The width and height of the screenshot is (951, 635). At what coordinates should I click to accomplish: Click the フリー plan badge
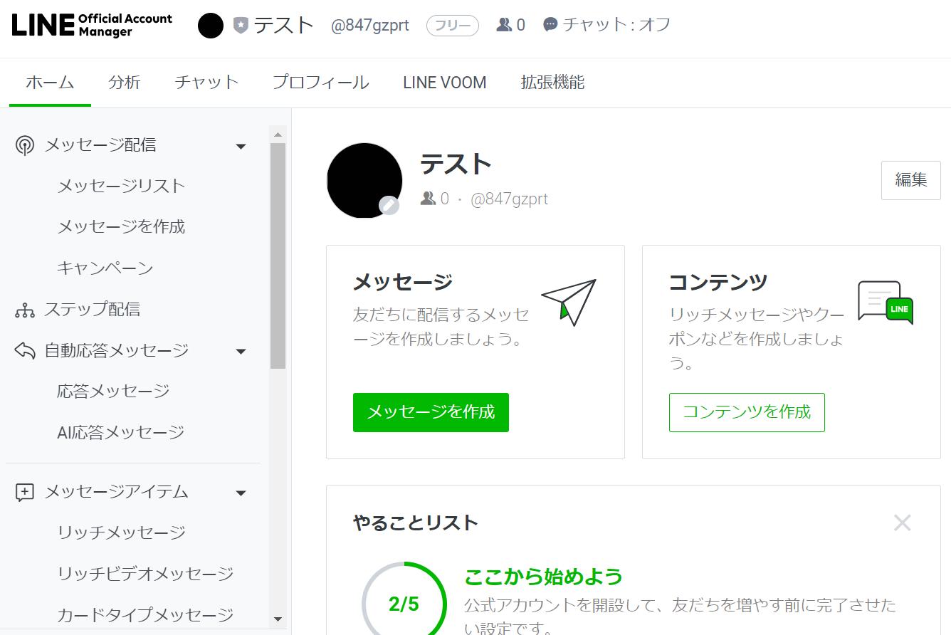(x=453, y=26)
